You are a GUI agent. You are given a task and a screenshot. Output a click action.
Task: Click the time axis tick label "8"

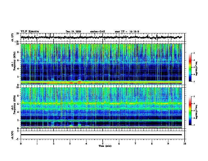pos(152,144)
